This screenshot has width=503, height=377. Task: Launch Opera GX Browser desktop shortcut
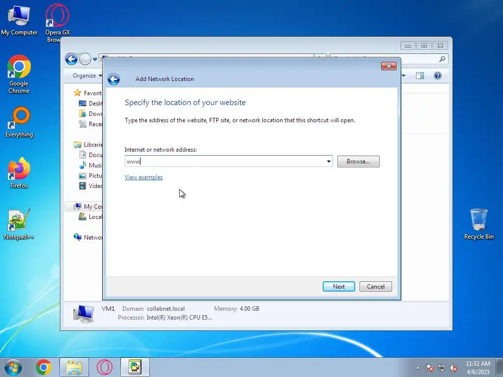(57, 23)
